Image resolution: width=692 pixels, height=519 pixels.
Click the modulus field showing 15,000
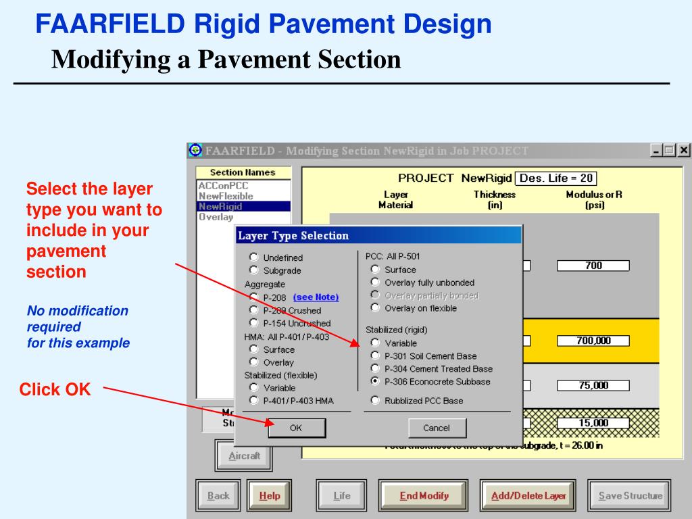(x=593, y=423)
